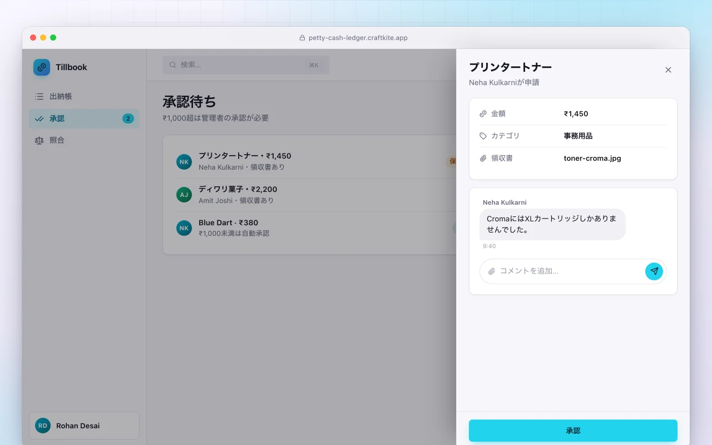Click the ₹1,450 amount value

pyautogui.click(x=576, y=113)
